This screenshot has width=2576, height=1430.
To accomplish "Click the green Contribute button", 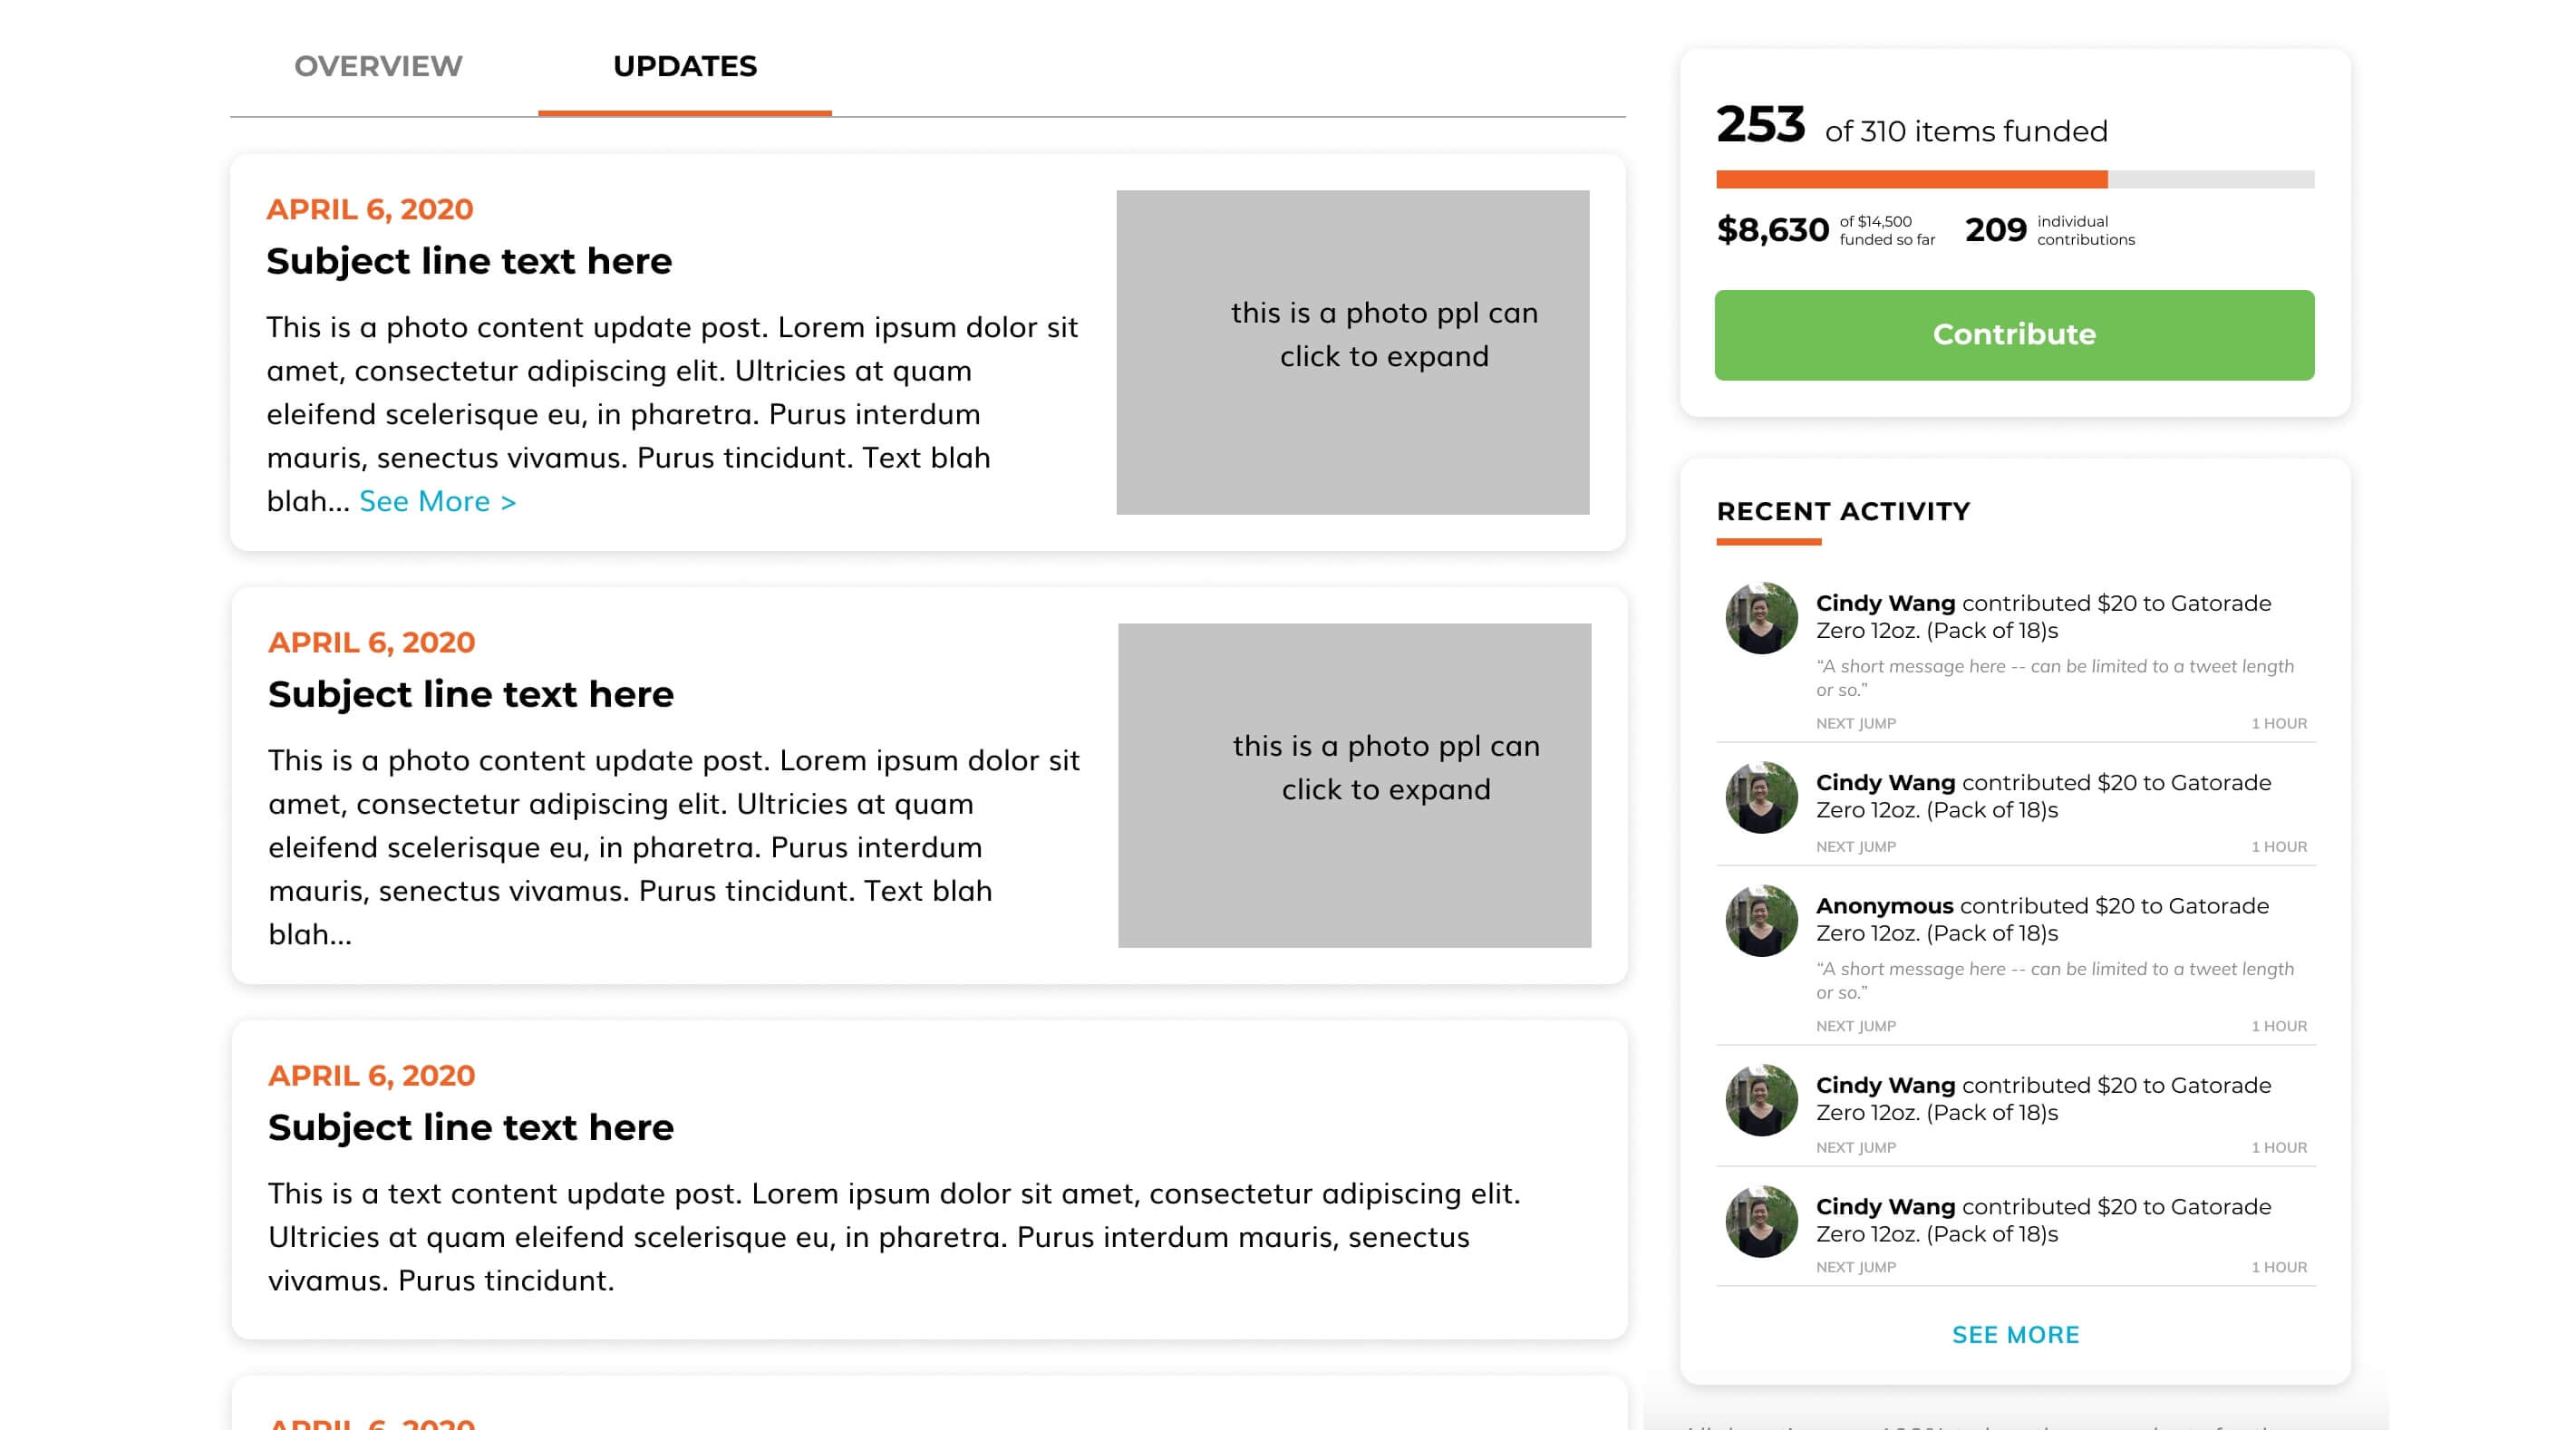I will tap(2012, 333).
